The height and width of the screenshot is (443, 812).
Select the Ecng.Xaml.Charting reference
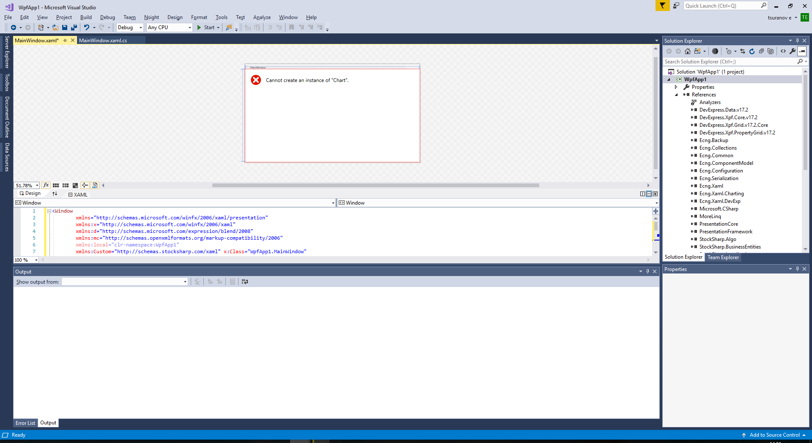pos(721,194)
